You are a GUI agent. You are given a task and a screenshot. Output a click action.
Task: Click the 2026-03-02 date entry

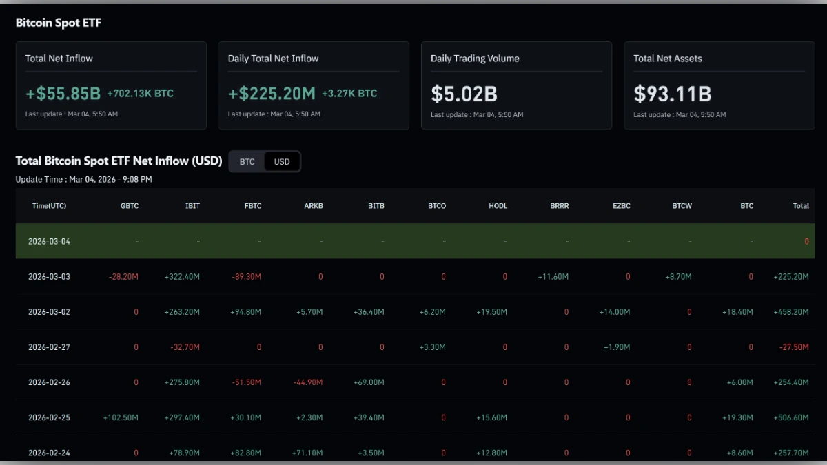tap(49, 311)
